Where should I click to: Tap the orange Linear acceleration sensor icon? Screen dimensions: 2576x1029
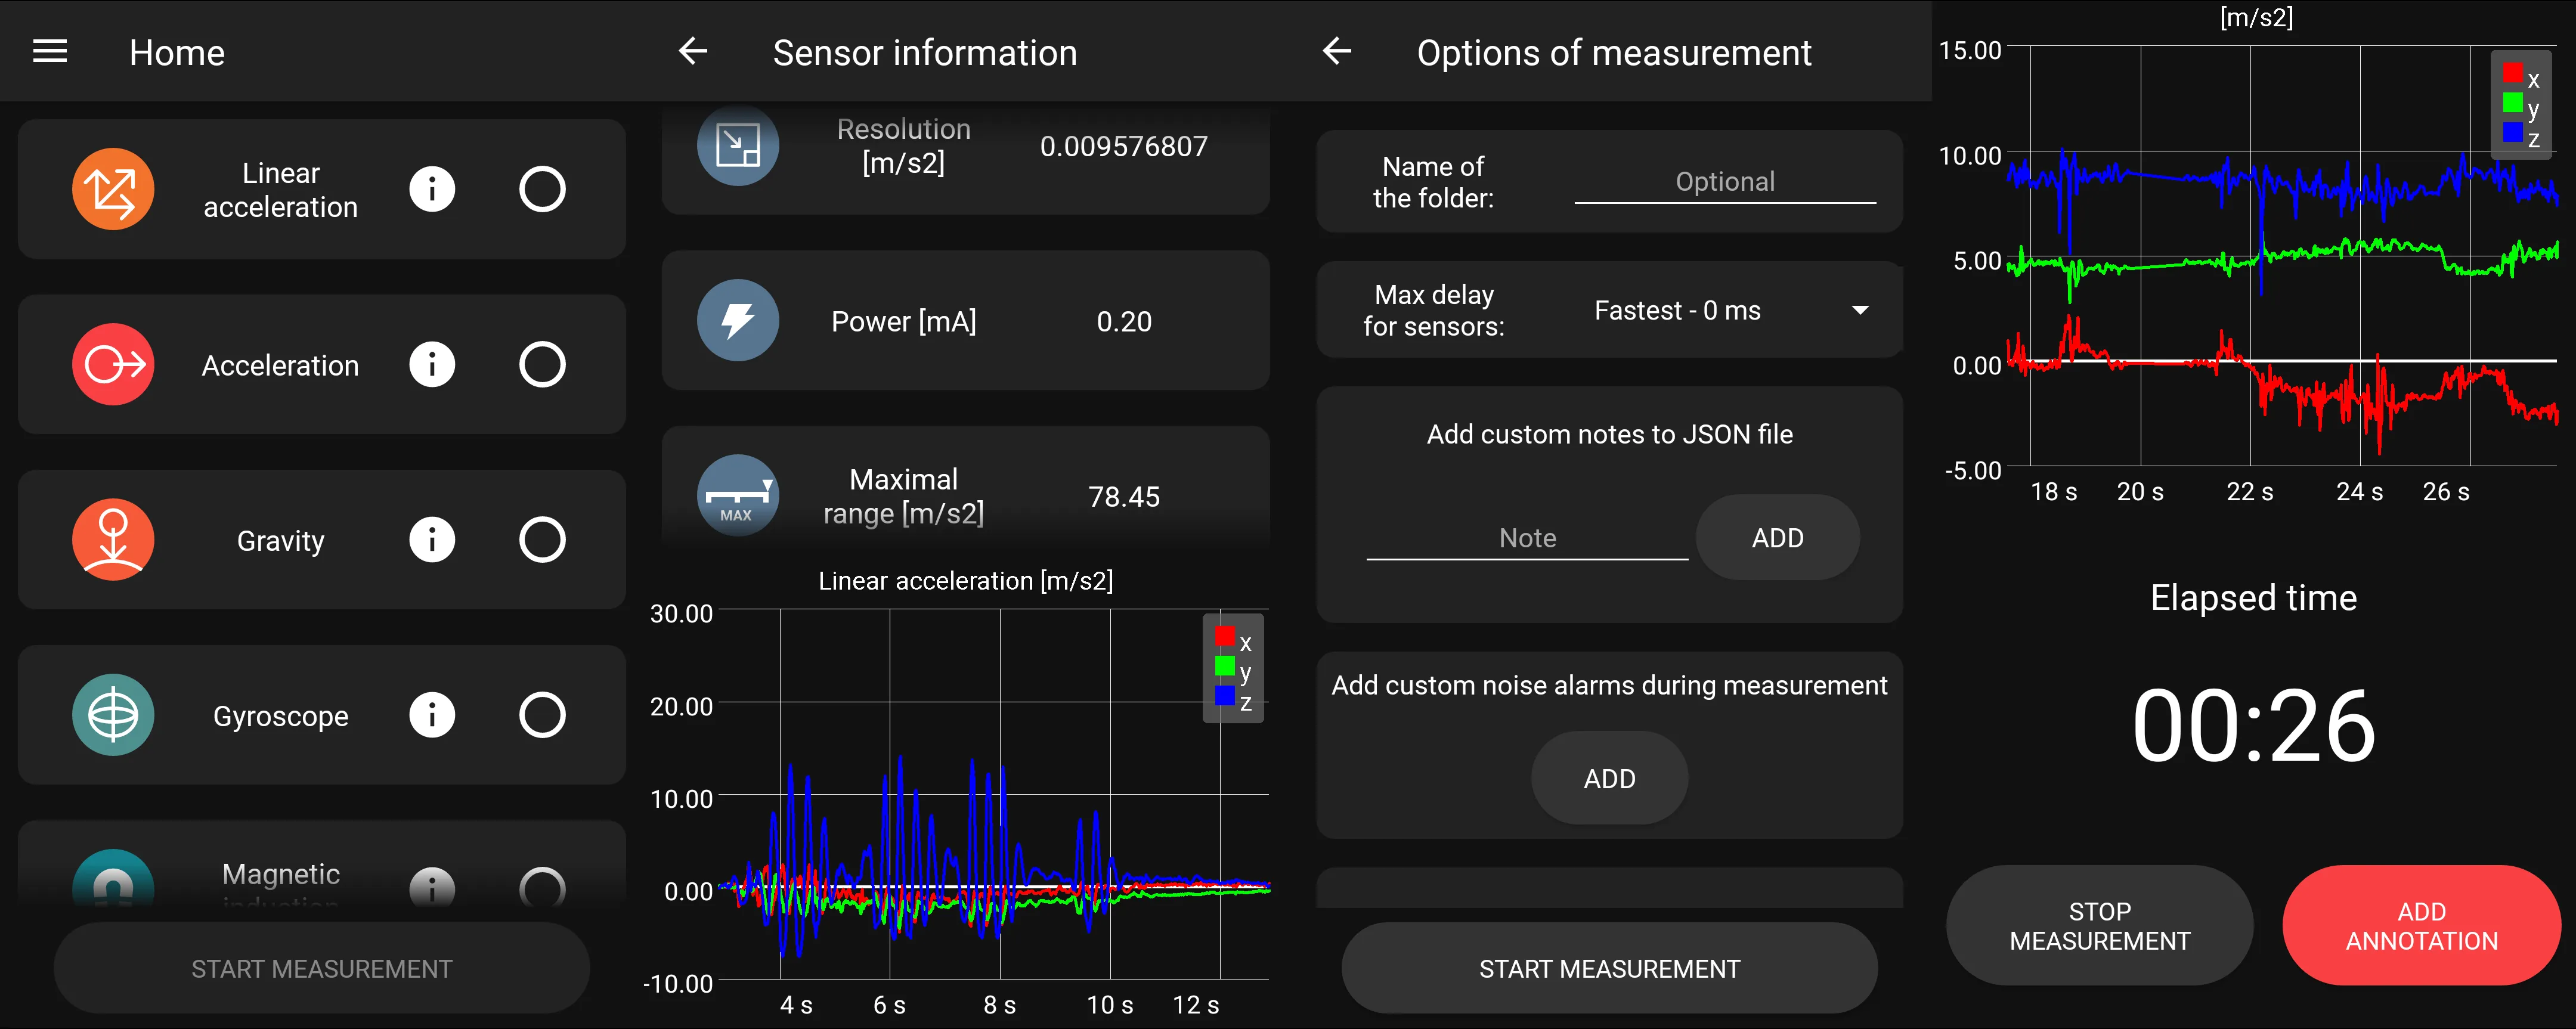coord(113,189)
